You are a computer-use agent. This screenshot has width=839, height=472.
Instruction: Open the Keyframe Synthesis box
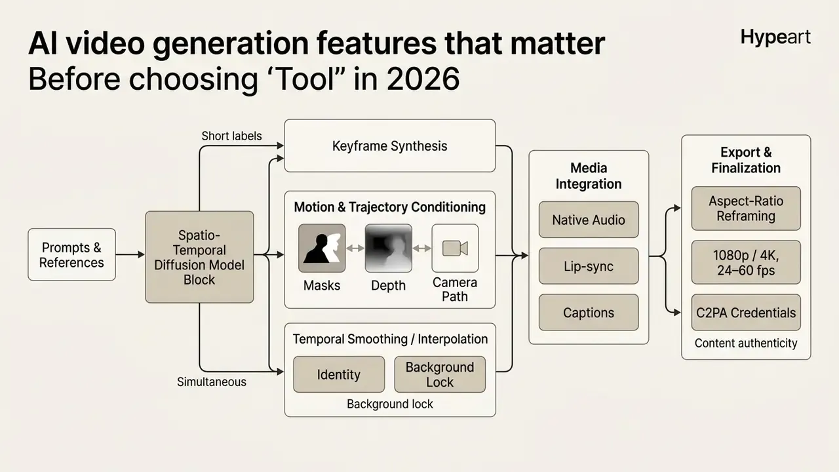[389, 146]
